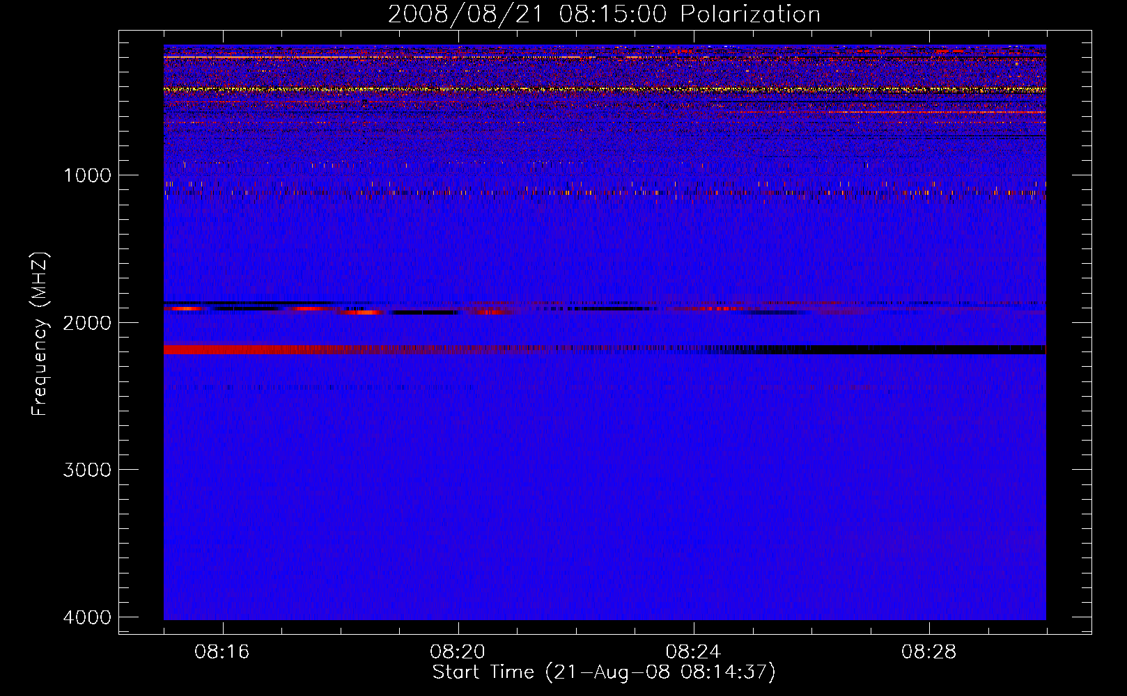Screen dimensions: 1127x696
Task: Select the 'Frequency (MHZ)' axis label
Action: coord(40,334)
